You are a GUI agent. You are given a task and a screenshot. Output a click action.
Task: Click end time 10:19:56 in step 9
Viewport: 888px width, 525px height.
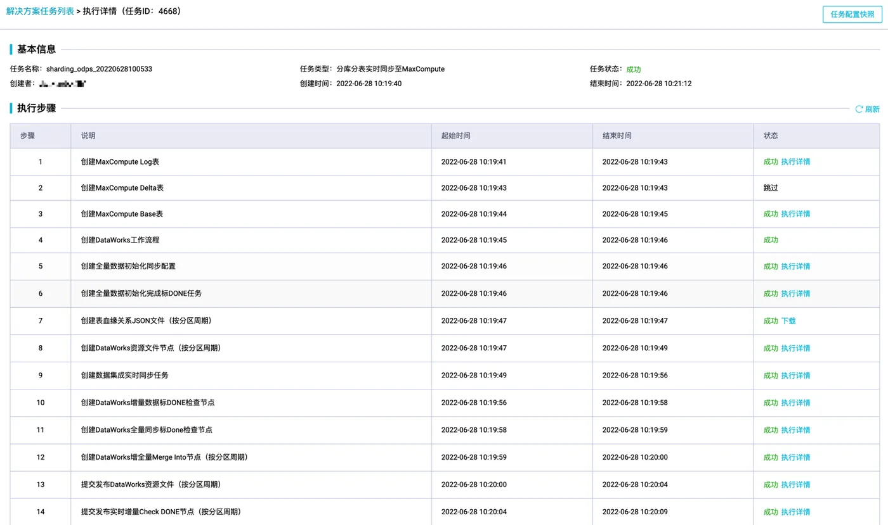(x=635, y=376)
